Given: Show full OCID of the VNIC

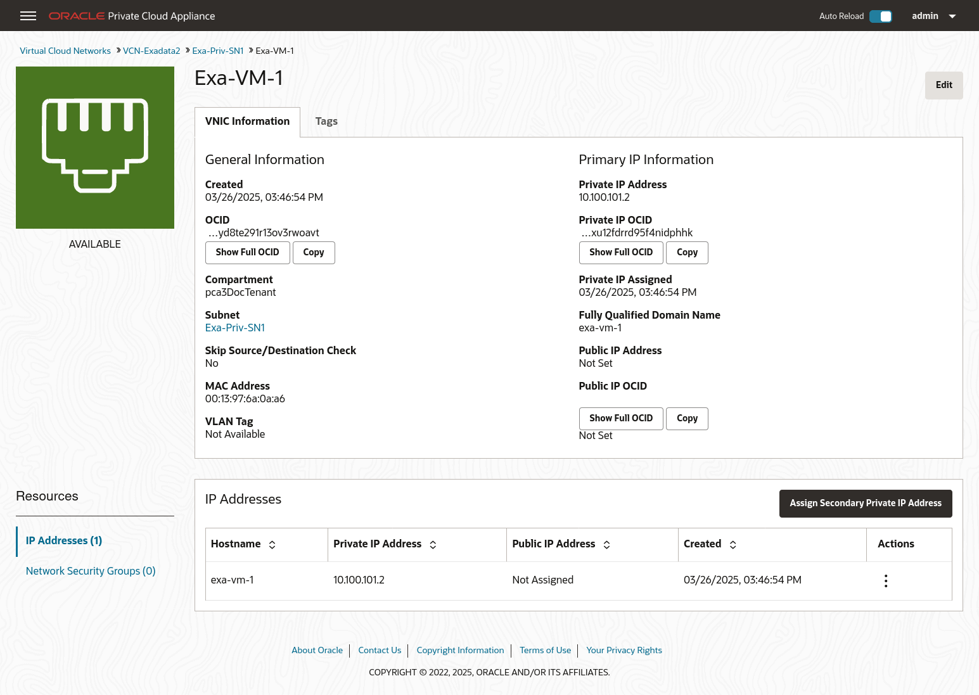Looking at the screenshot, I should tap(247, 252).
